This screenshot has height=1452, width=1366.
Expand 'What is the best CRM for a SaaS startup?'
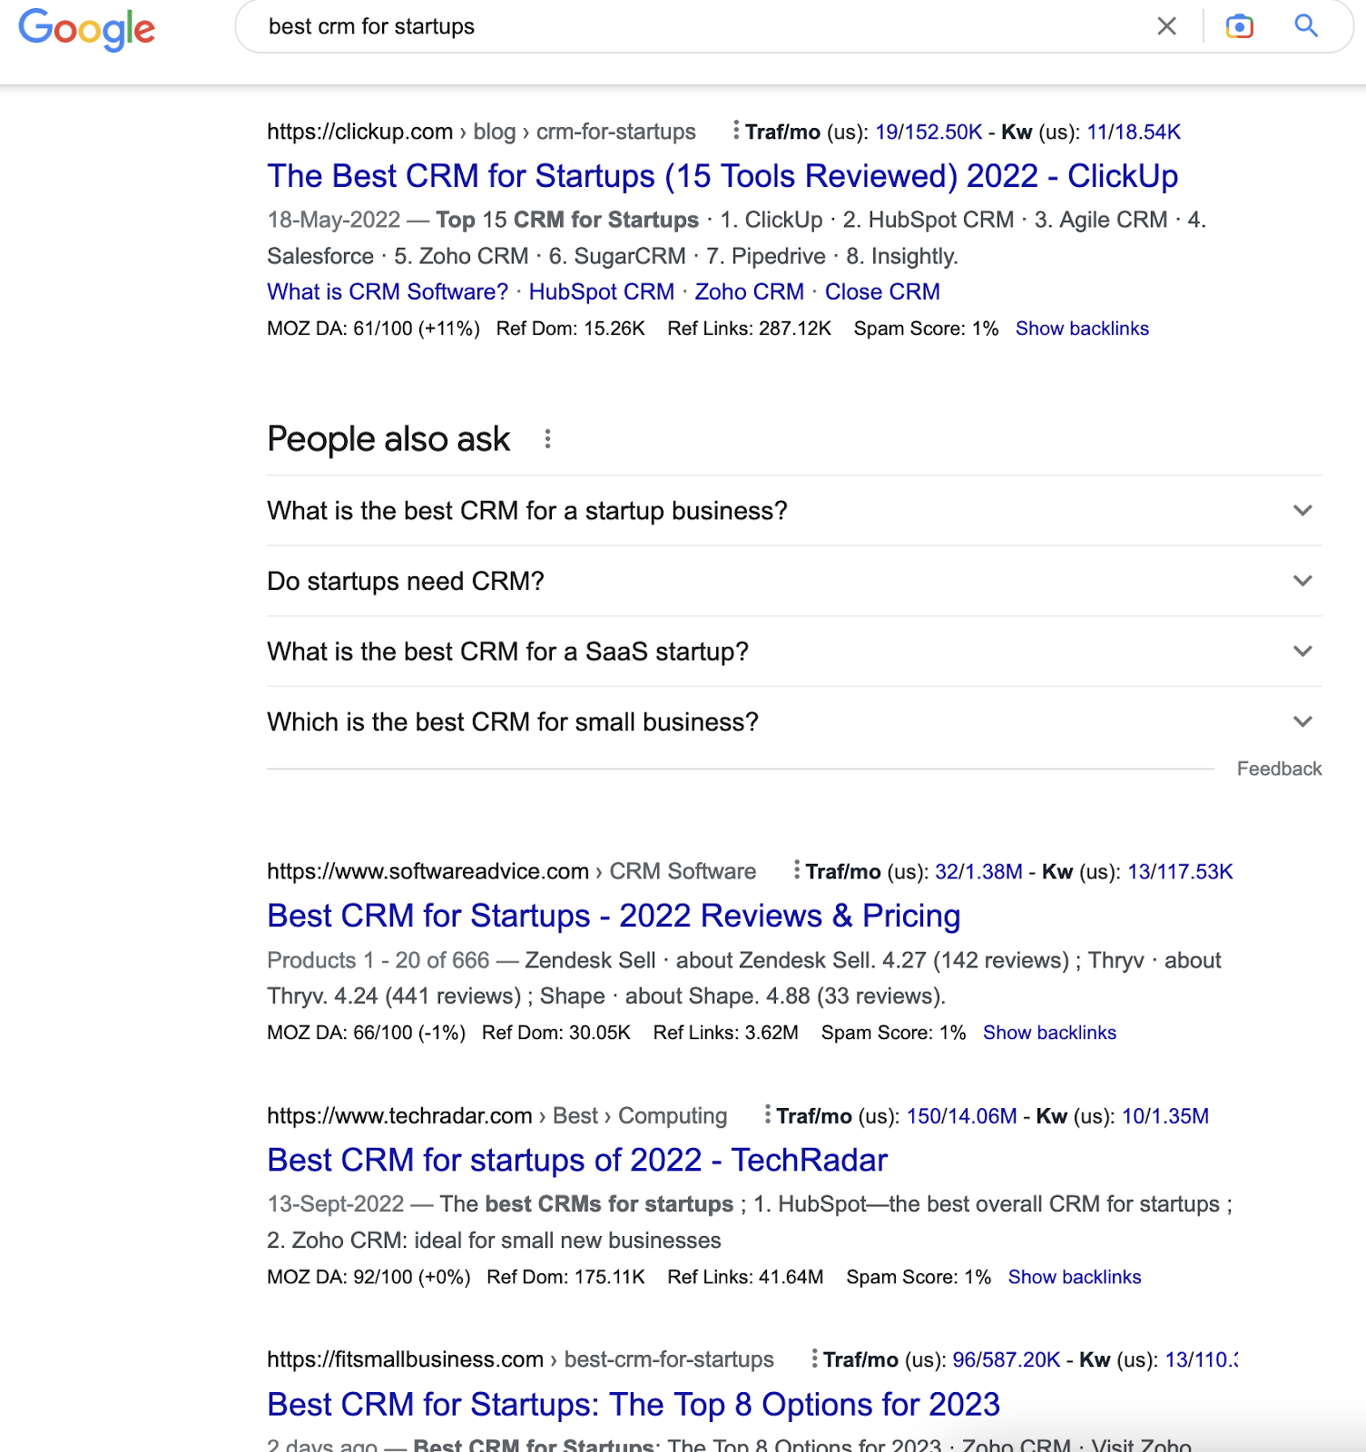point(794,652)
